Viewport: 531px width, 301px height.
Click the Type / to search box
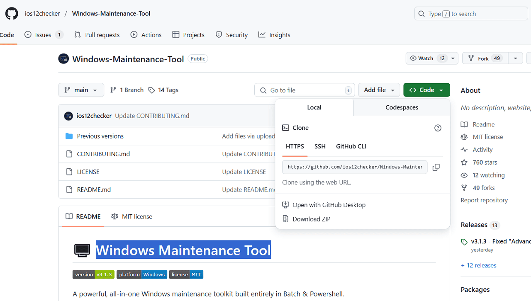(x=471, y=14)
